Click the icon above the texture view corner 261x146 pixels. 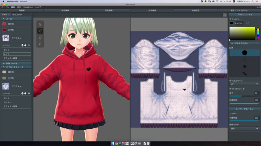(x=225, y=15)
